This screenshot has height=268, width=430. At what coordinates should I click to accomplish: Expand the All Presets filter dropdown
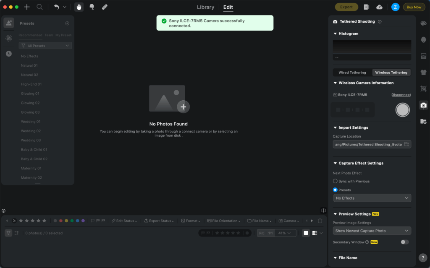[45, 46]
